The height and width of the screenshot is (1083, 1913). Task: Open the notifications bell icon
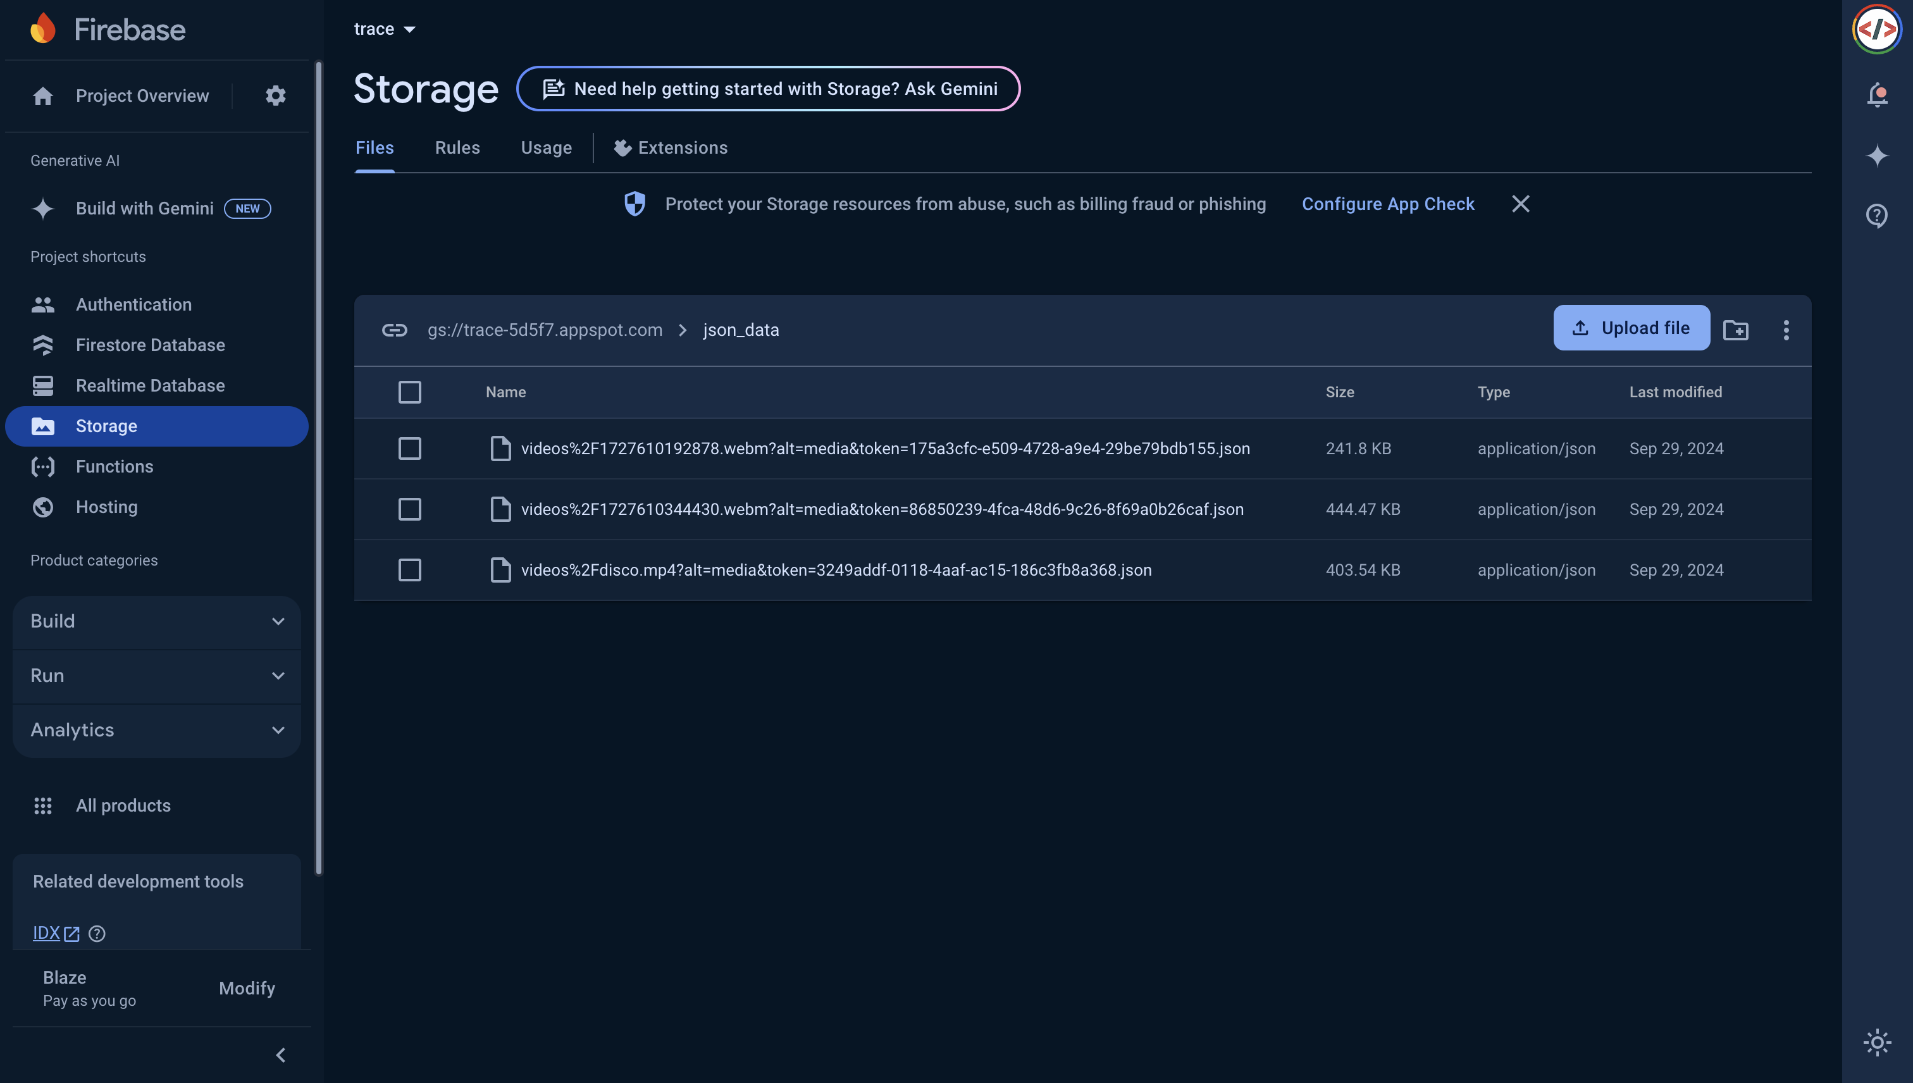(1876, 96)
